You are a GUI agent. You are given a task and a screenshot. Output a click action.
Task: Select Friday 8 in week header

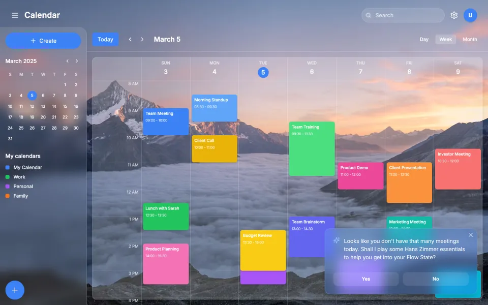point(409,72)
